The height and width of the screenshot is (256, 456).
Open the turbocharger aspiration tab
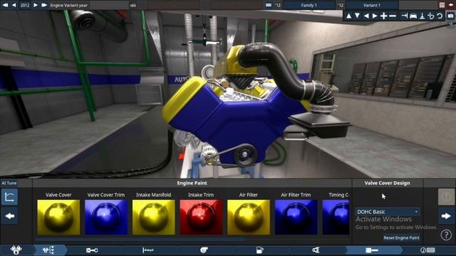[204, 250]
